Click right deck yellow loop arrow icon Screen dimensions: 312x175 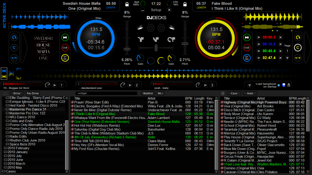298,37
